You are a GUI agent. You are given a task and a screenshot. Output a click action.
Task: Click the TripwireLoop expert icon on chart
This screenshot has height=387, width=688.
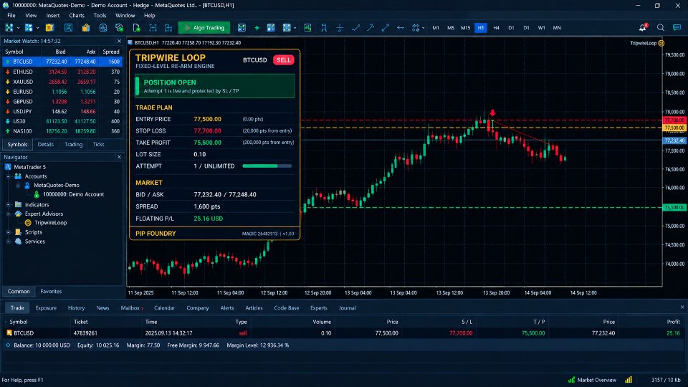click(661, 43)
